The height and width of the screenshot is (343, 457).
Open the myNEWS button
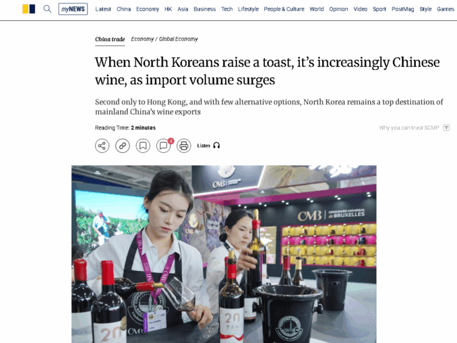tap(73, 9)
